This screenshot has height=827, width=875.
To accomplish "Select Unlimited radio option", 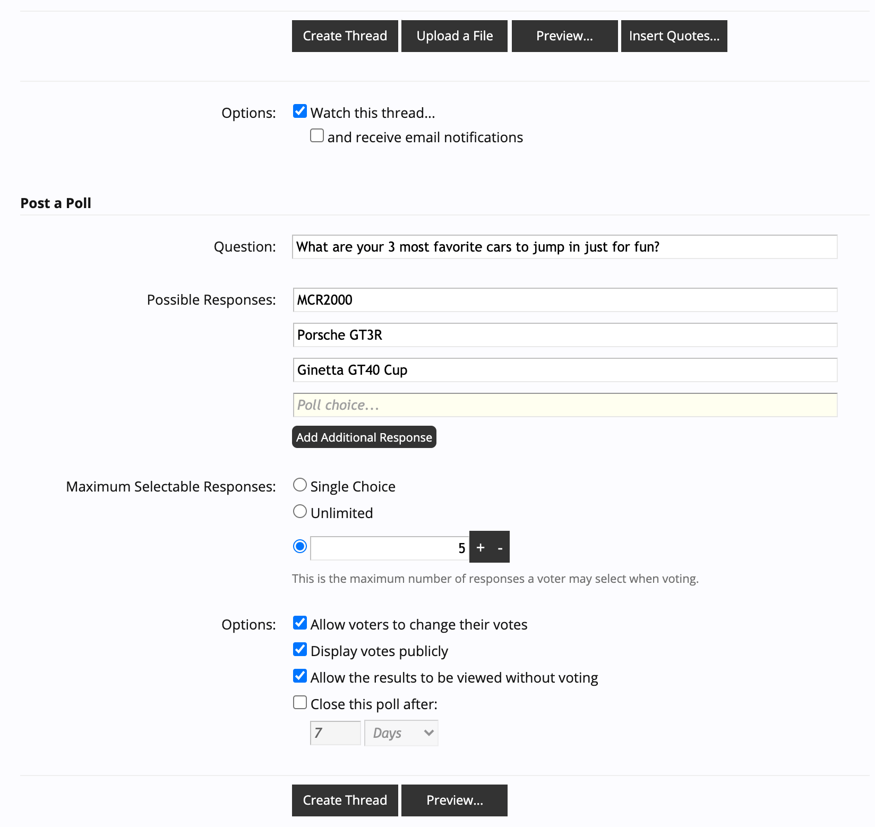I will point(300,511).
